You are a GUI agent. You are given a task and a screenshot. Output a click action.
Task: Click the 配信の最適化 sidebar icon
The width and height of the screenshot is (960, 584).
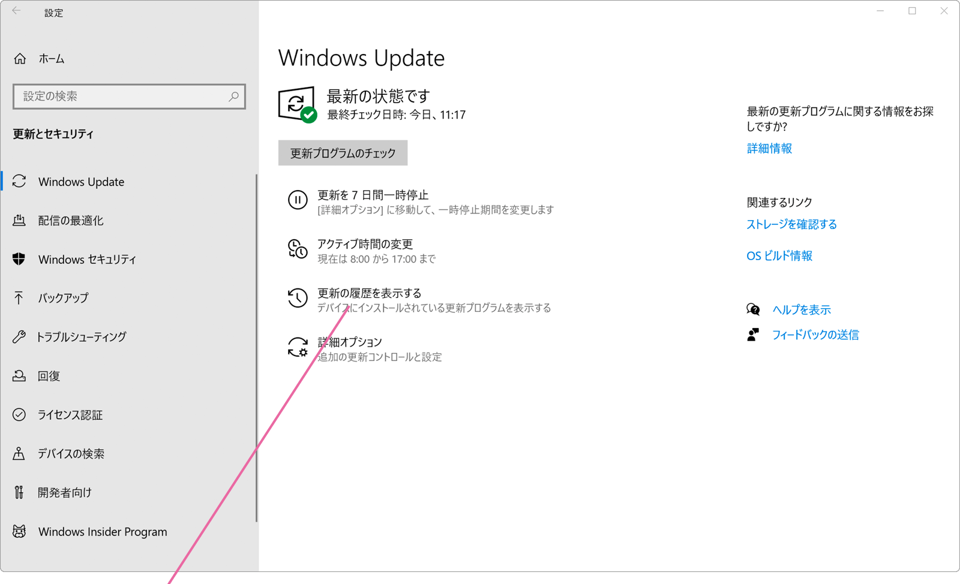pyautogui.click(x=19, y=220)
